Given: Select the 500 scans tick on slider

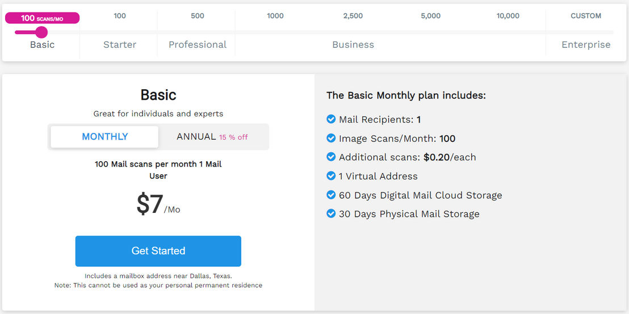Looking at the screenshot, I should (x=198, y=16).
